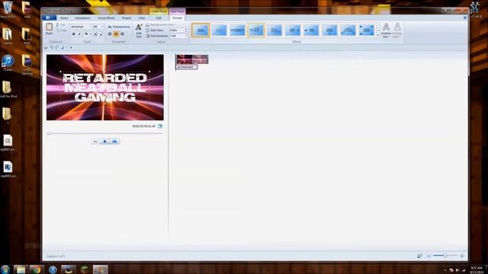Click the Cut command
This screenshot has width=488, height=274.
click(x=61, y=24)
